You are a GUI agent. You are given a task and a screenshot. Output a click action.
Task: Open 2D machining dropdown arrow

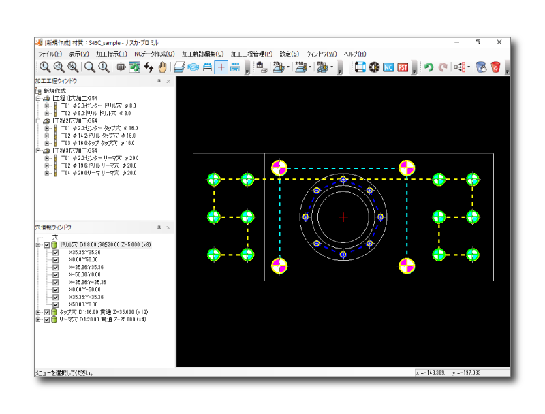click(x=287, y=67)
